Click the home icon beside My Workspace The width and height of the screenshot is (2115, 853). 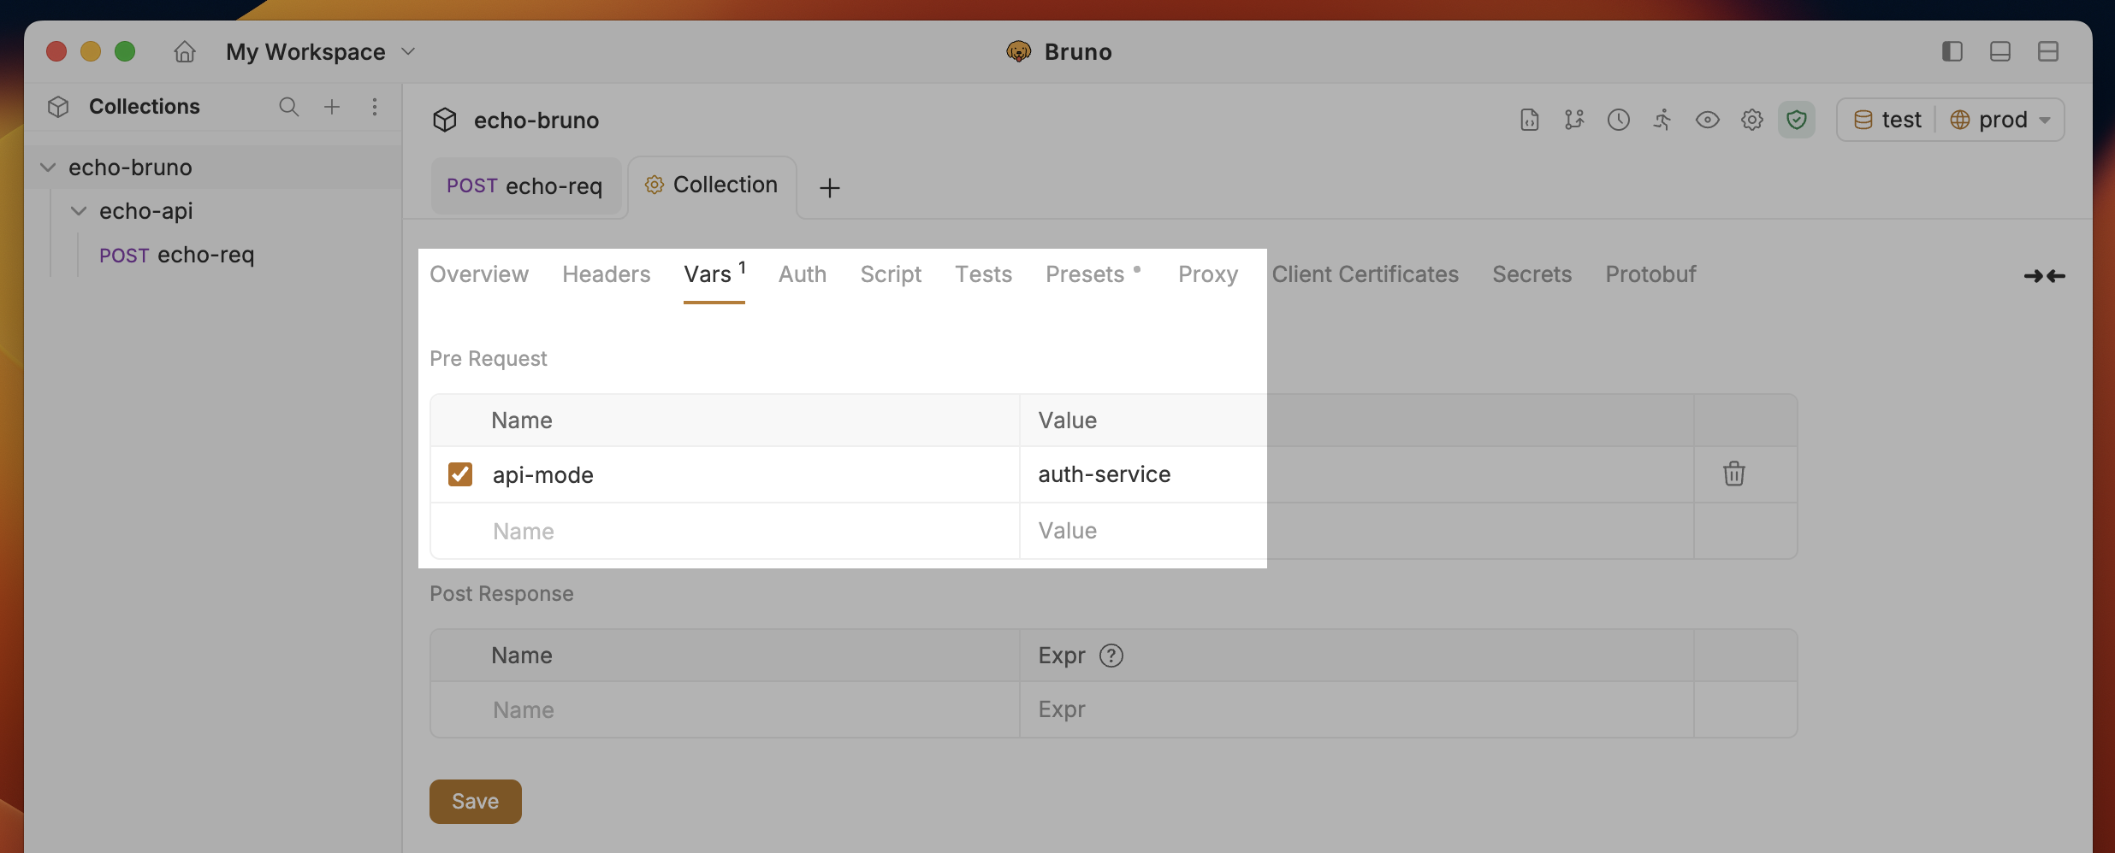tap(184, 51)
